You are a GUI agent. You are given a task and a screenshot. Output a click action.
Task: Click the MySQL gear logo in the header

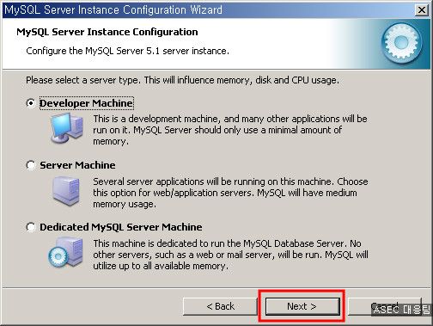point(402,43)
